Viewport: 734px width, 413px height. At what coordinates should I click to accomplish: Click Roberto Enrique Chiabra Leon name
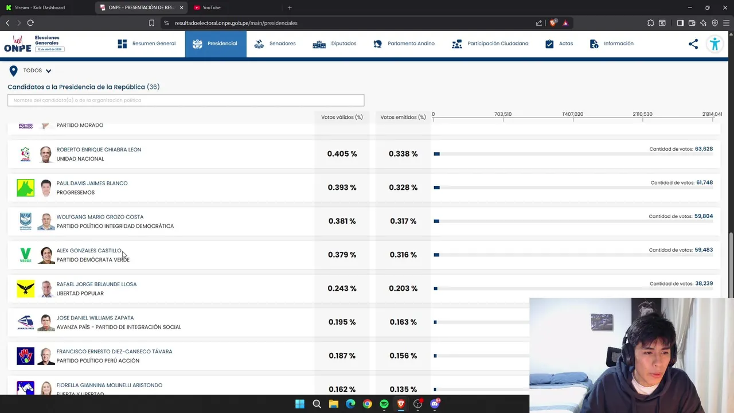click(99, 150)
